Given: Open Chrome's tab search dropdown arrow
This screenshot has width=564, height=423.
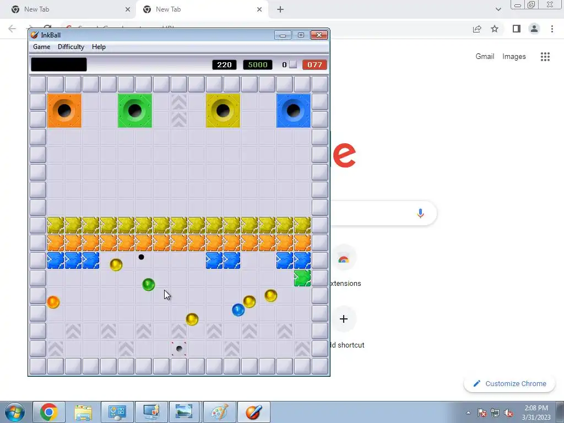Looking at the screenshot, I should tap(498, 9).
